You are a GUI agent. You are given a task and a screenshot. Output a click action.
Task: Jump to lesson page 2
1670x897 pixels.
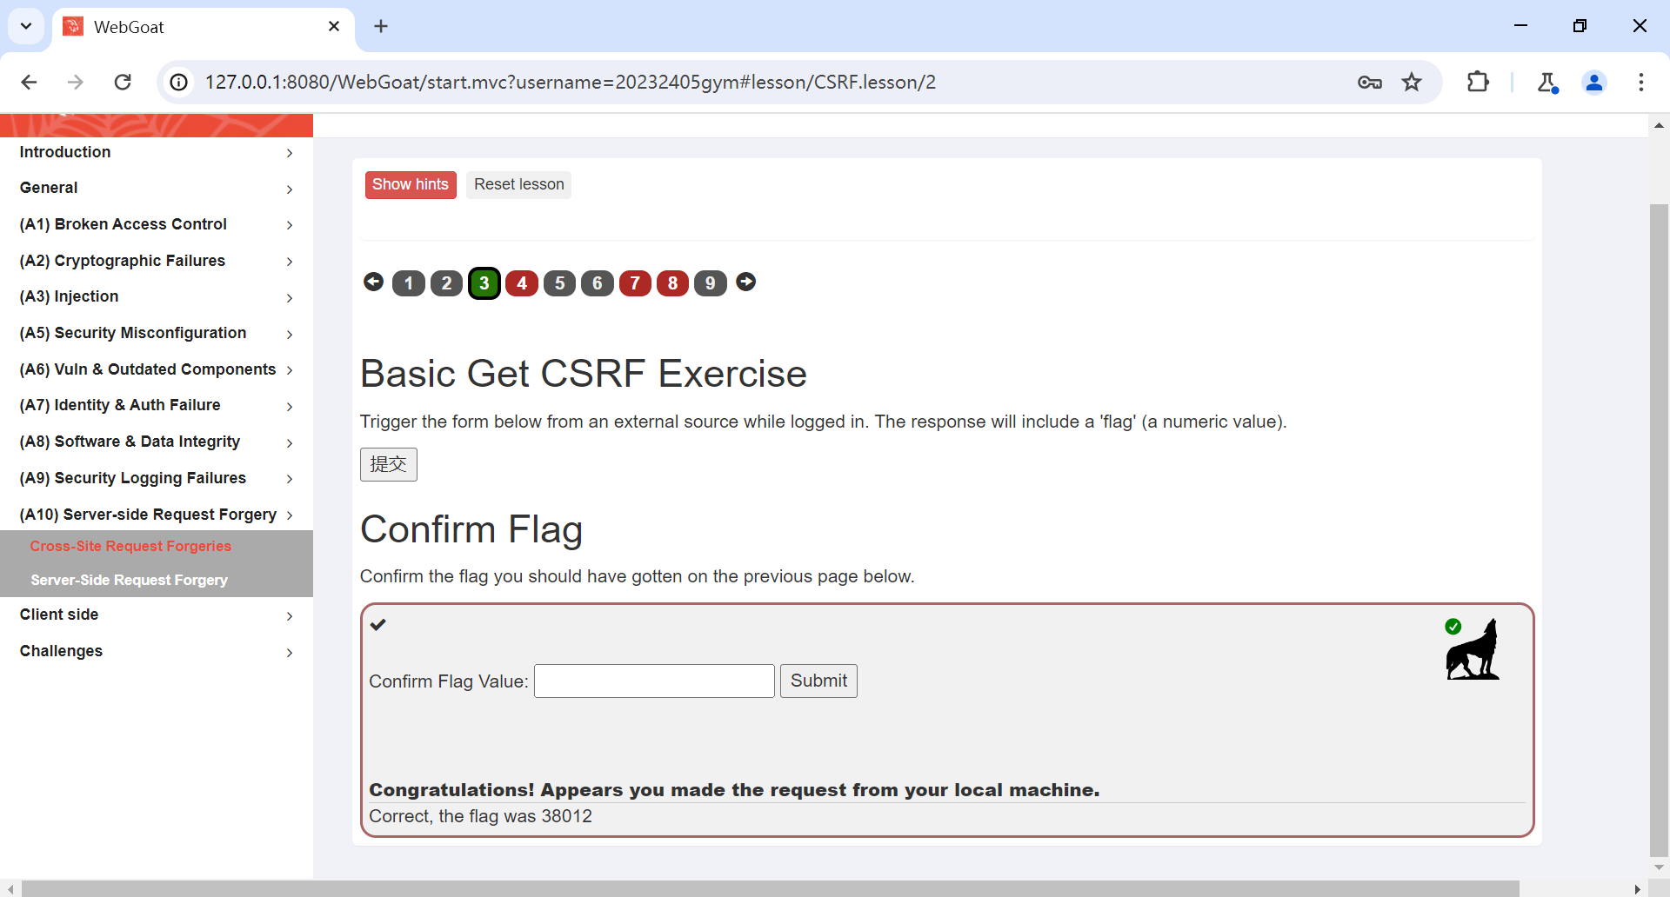click(x=446, y=283)
